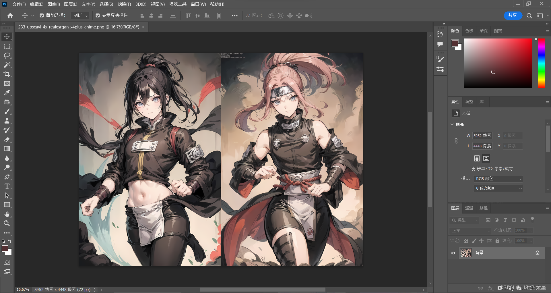Click the Home icon in options bar
The image size is (551, 293).
pos(10,16)
